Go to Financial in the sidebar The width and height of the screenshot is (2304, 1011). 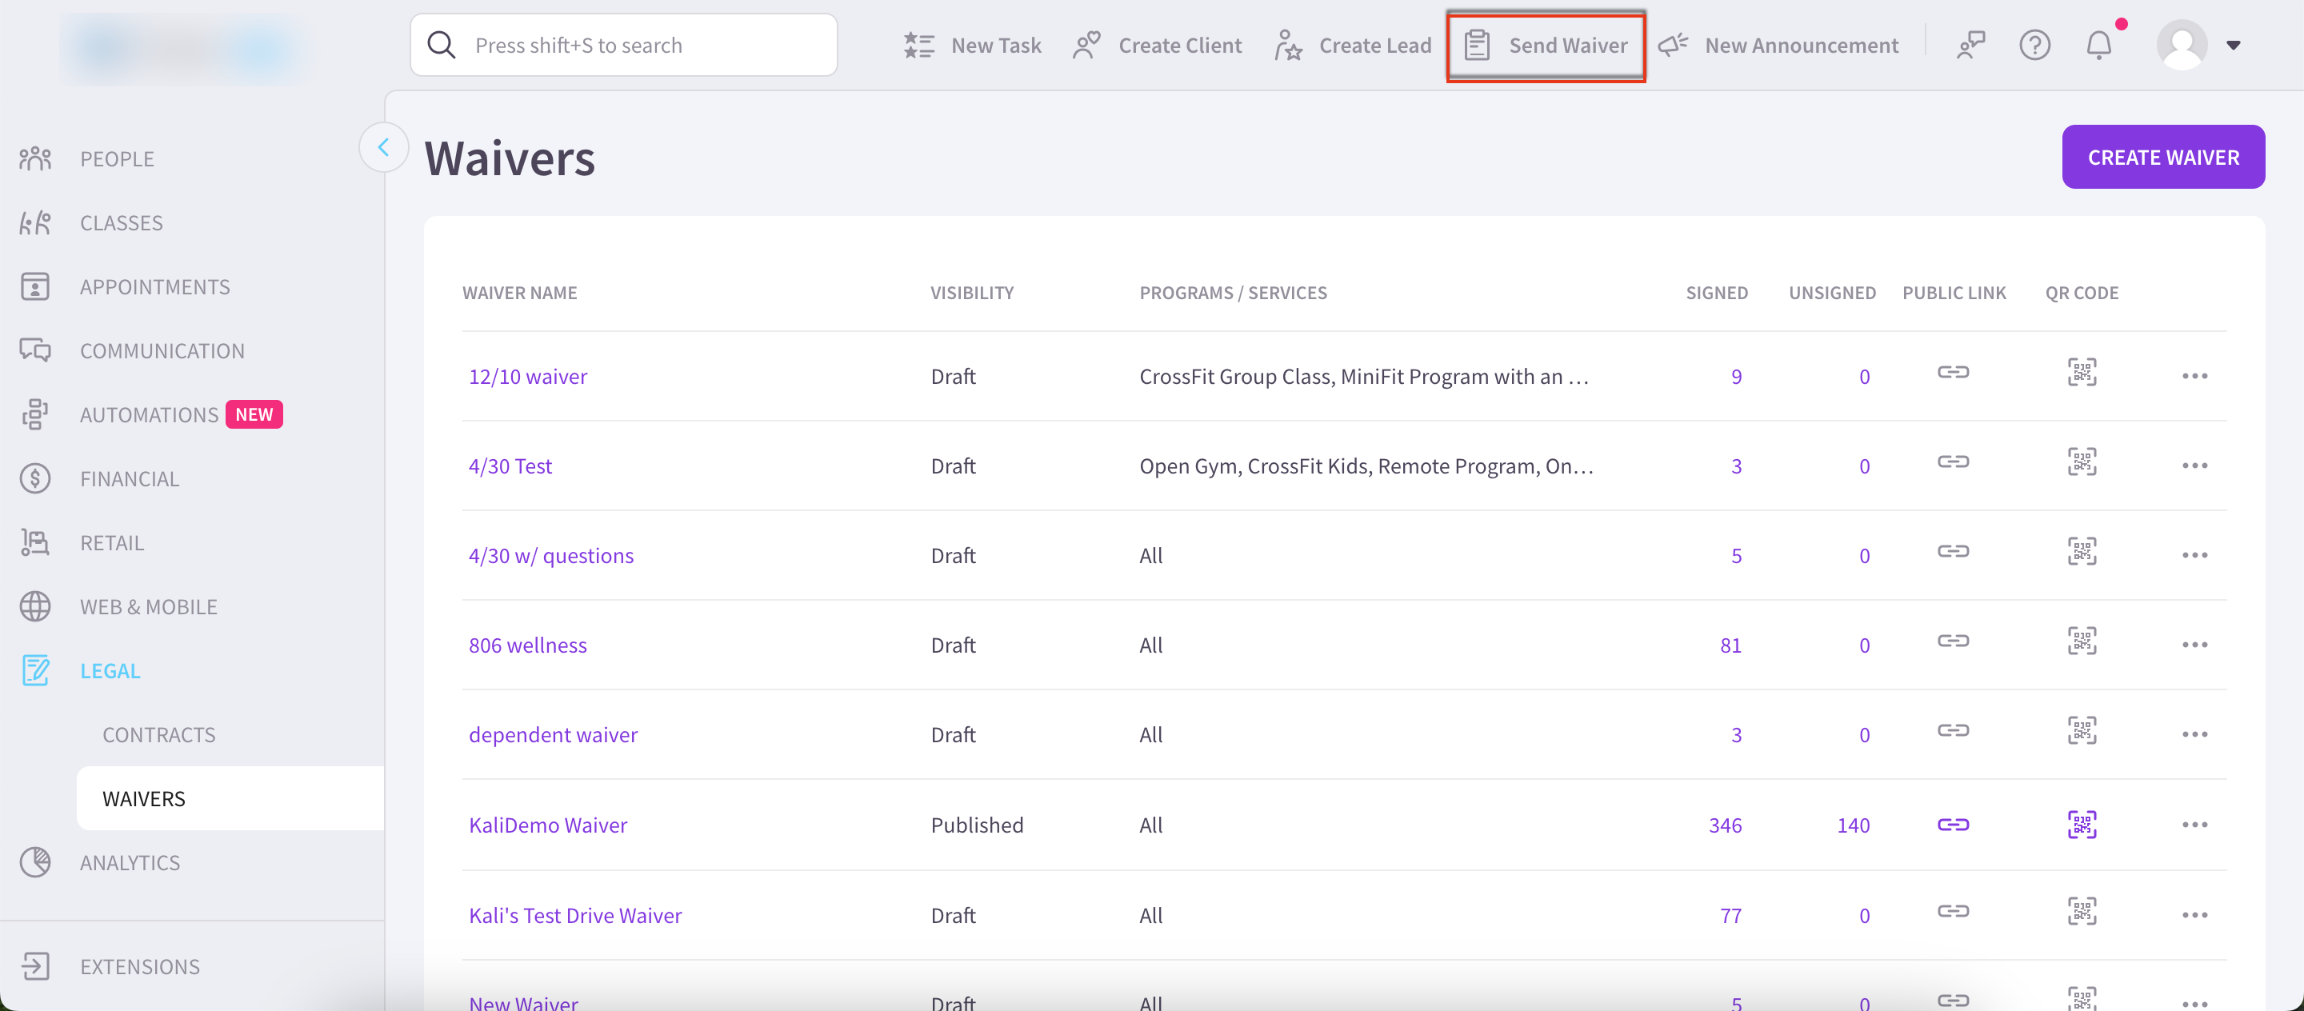click(130, 479)
